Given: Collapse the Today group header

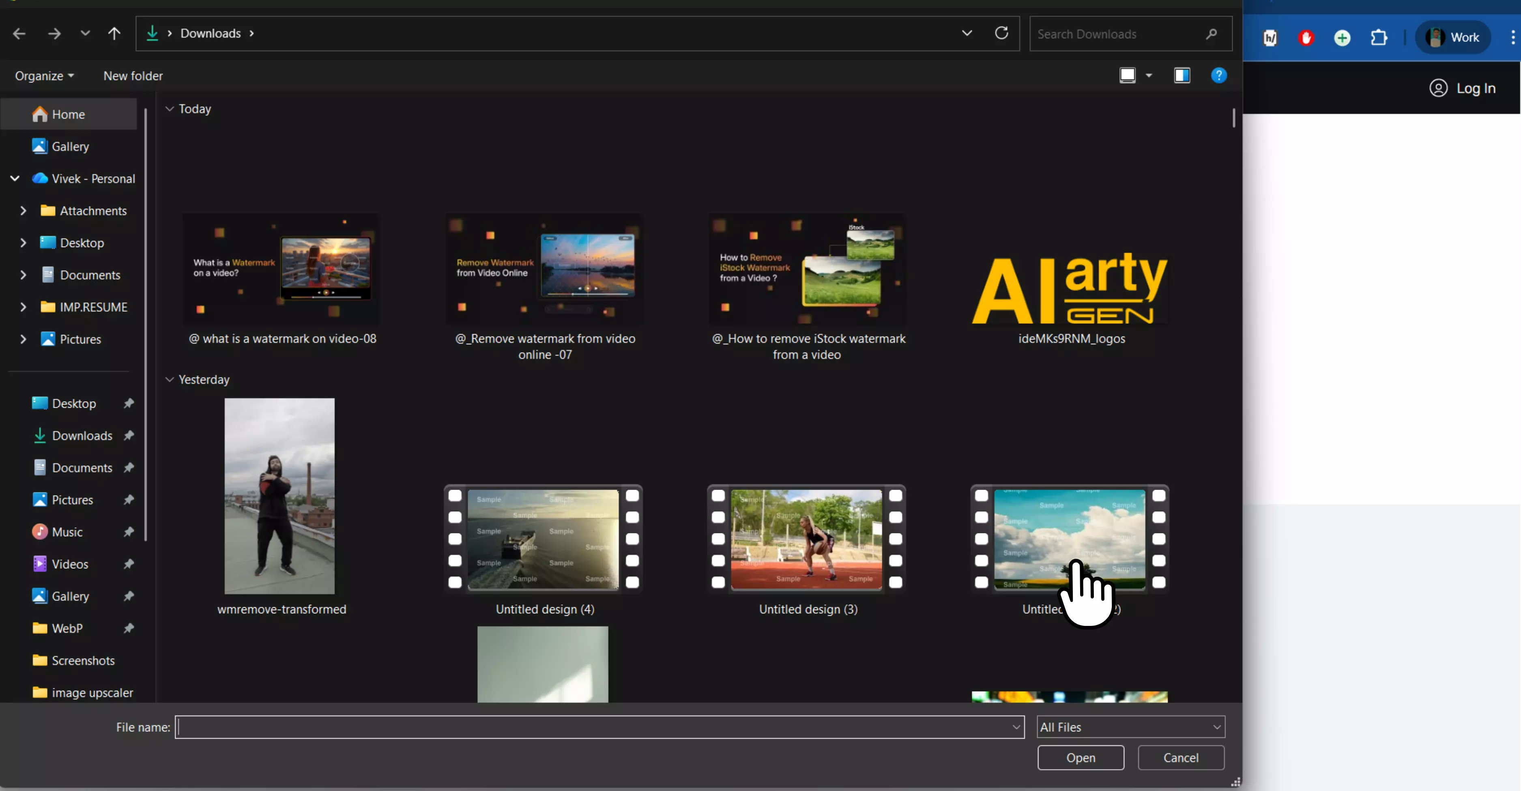Looking at the screenshot, I should coord(170,109).
